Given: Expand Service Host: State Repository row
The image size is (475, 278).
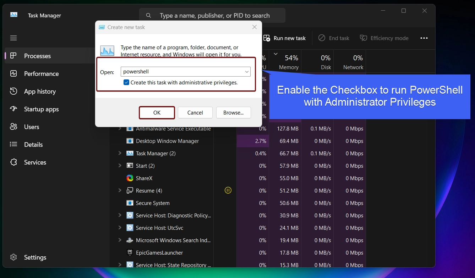Looking at the screenshot, I should tap(120, 265).
